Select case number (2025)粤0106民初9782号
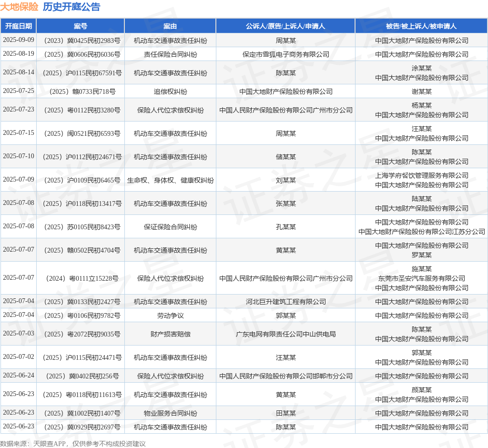This screenshot has width=488, height=448. coord(81,316)
